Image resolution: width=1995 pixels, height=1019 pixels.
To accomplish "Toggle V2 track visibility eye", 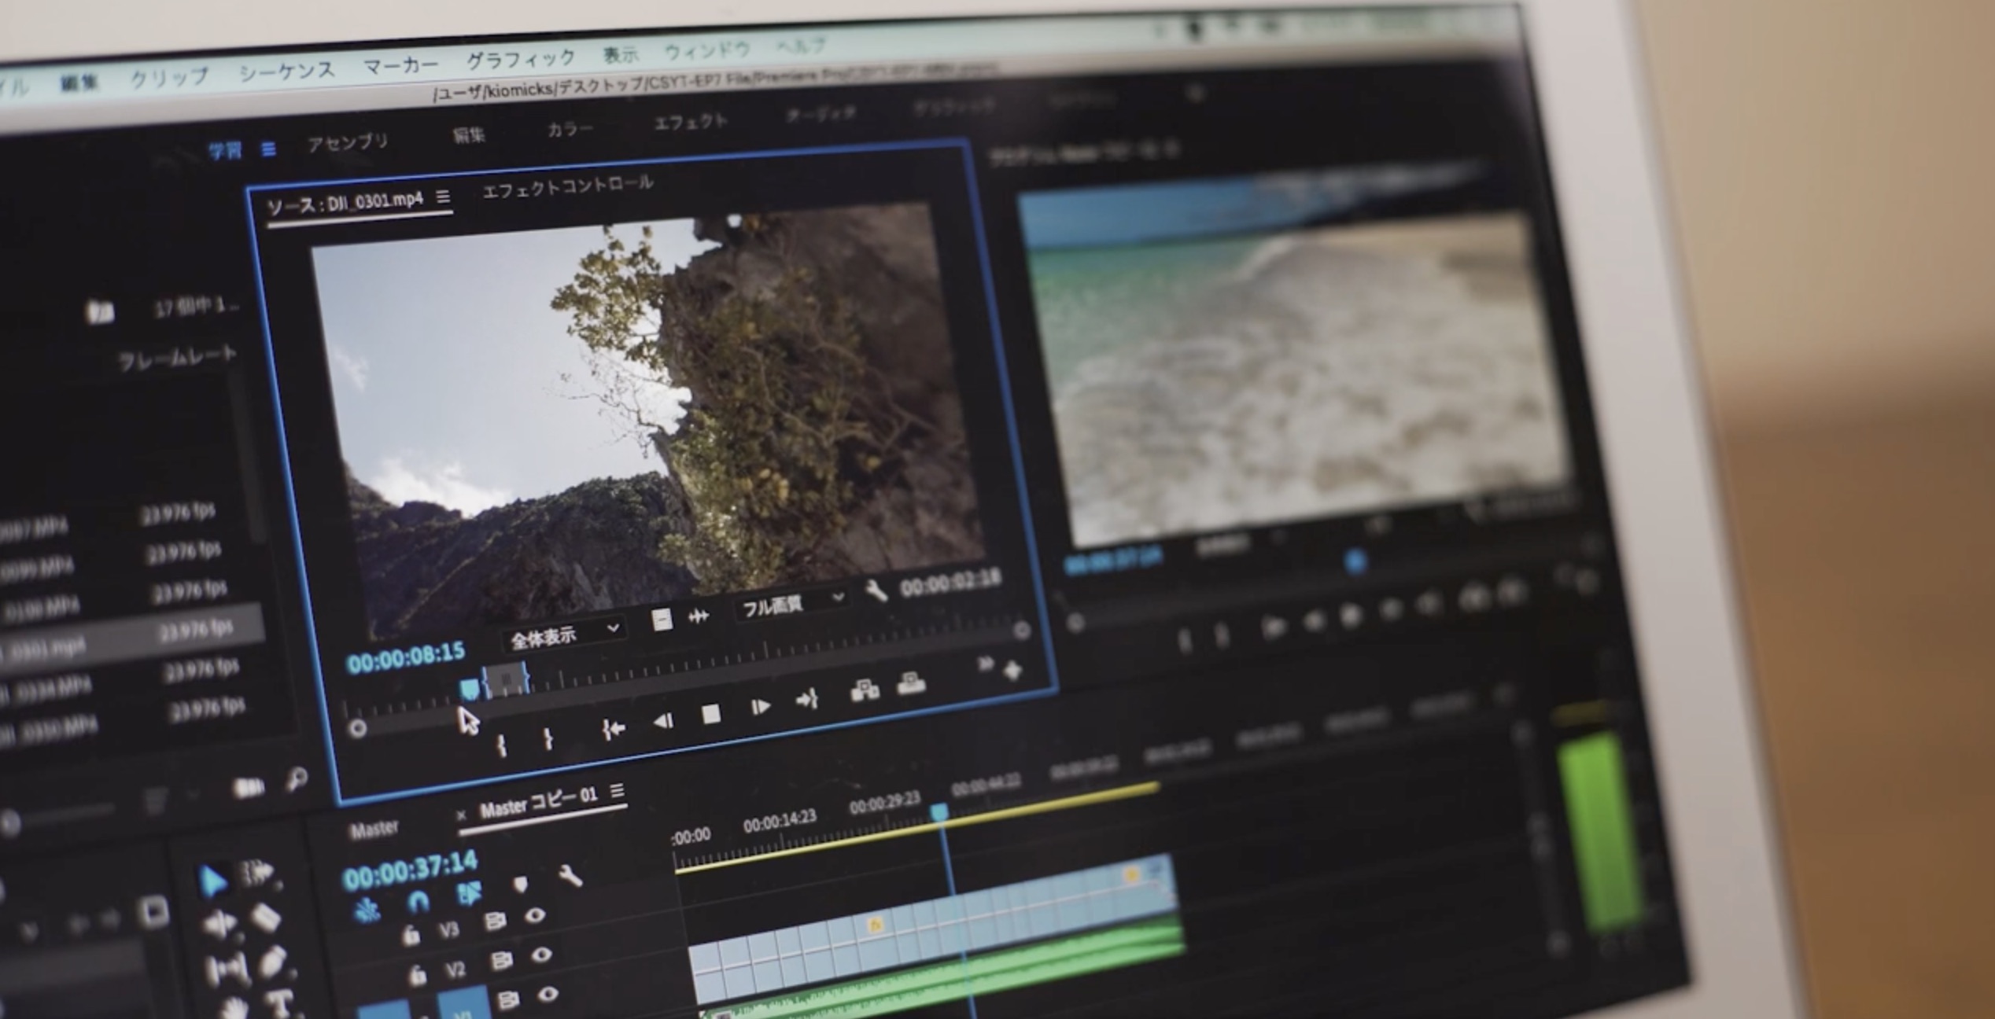I will point(541,955).
